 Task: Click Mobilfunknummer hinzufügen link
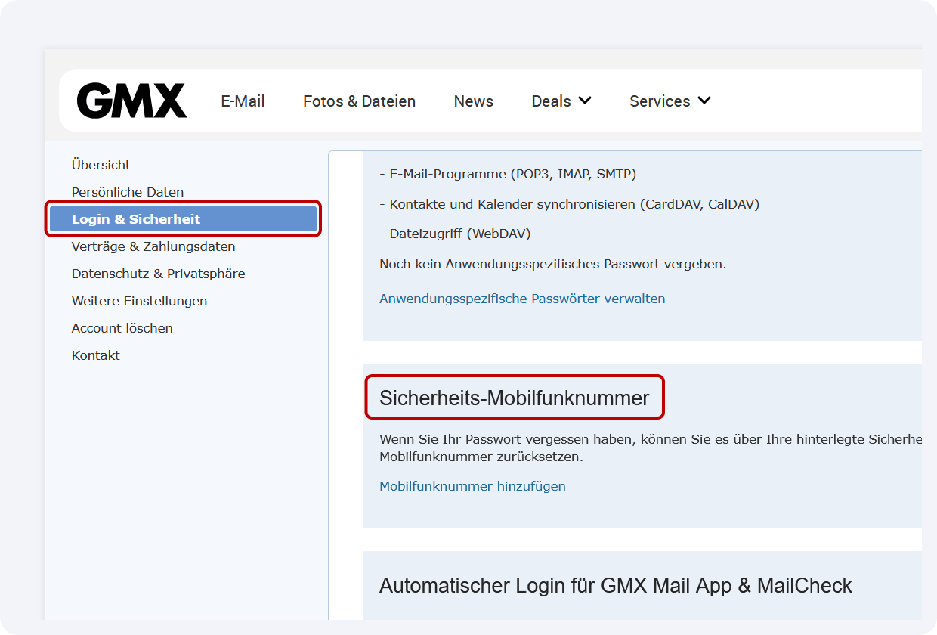[472, 486]
